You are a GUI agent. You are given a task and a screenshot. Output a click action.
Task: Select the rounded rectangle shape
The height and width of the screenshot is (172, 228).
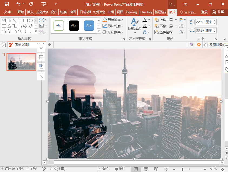[4, 26]
